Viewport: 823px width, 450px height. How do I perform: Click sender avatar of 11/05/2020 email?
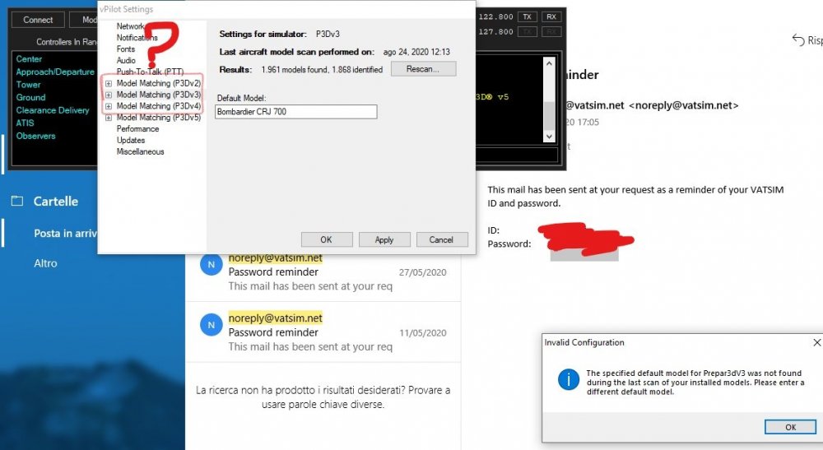point(211,325)
